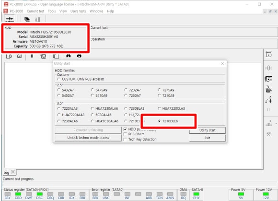Open the Tools menu

pos(52,11)
